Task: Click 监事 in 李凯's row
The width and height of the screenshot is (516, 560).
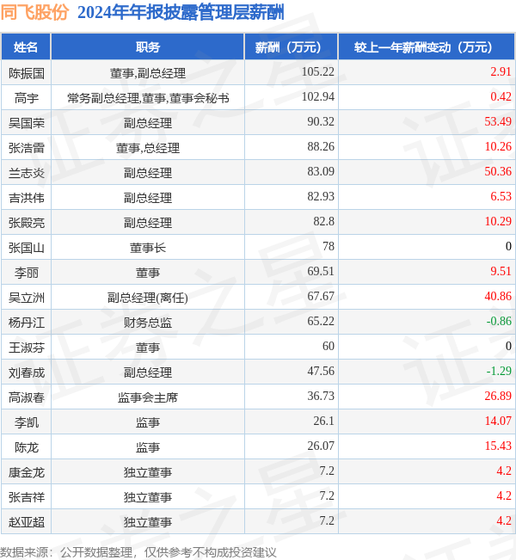Action: click(x=148, y=422)
